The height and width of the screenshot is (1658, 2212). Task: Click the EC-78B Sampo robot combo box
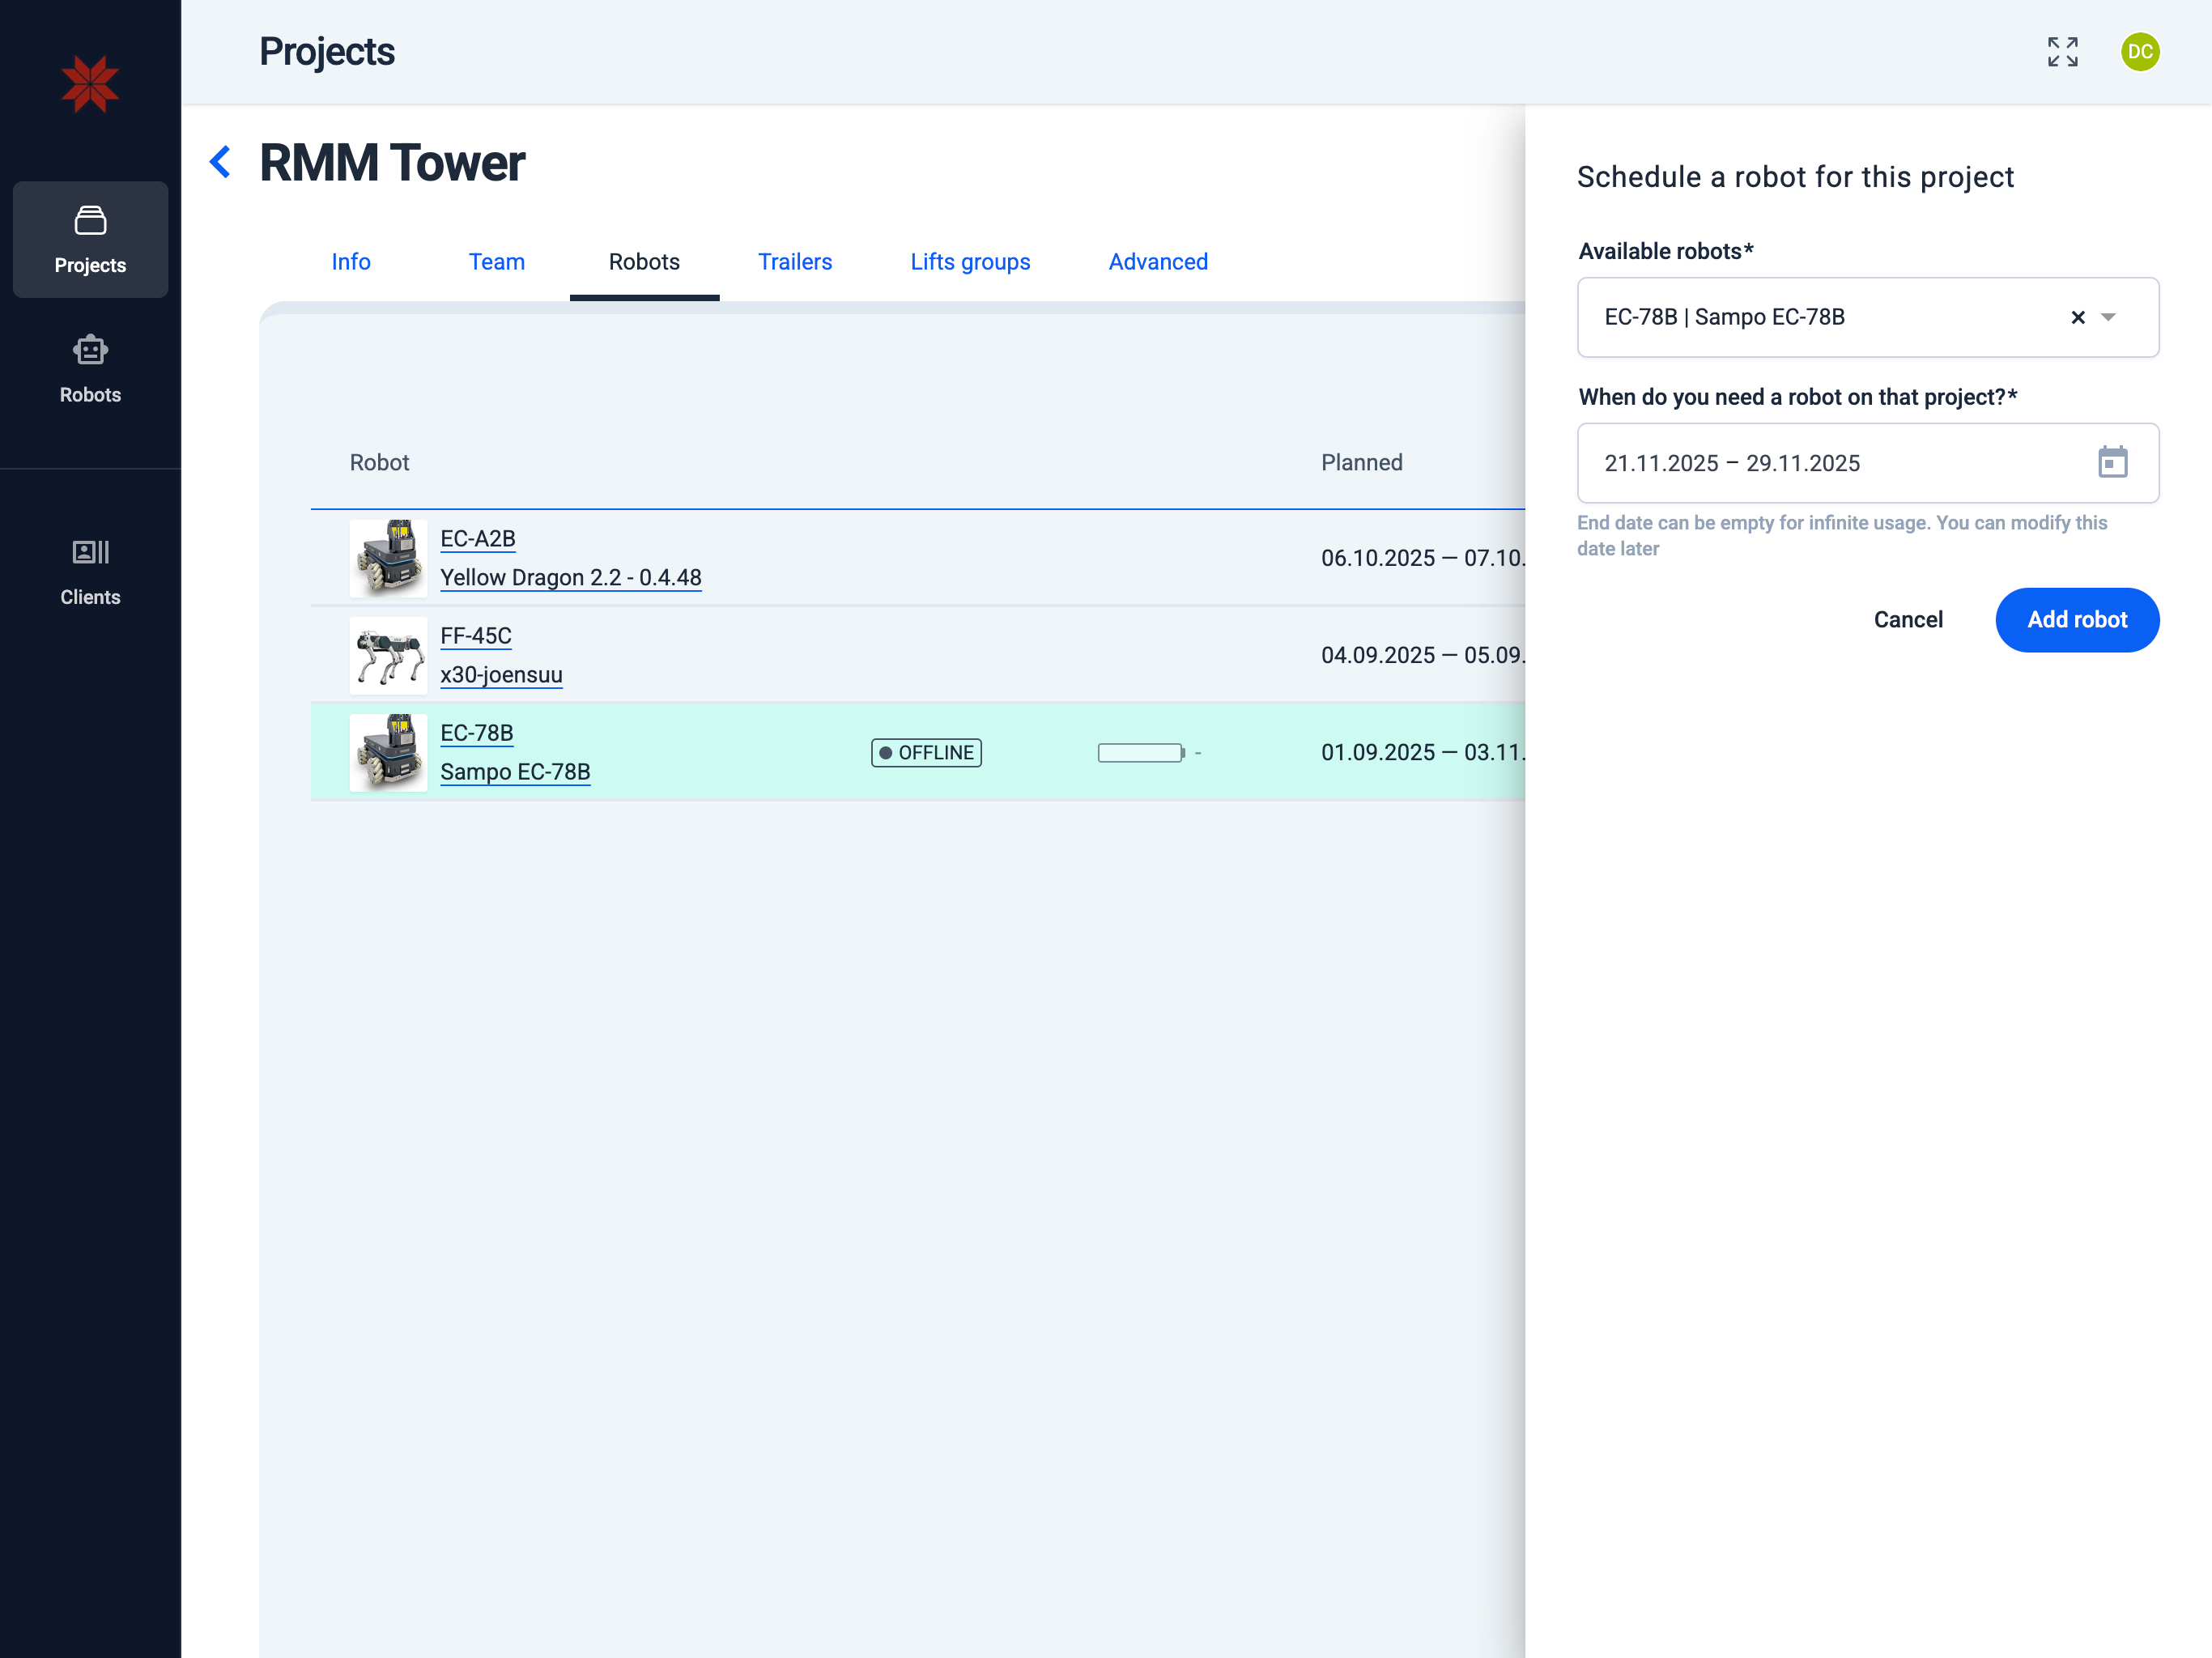pyautogui.click(x=1800, y=317)
